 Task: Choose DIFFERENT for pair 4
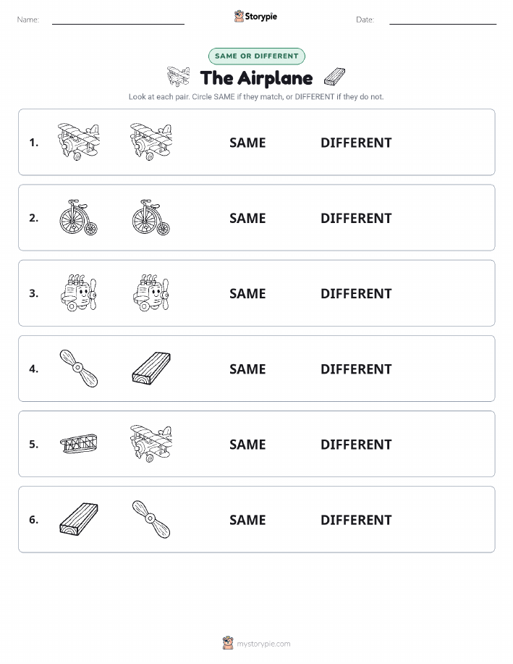[356, 369]
